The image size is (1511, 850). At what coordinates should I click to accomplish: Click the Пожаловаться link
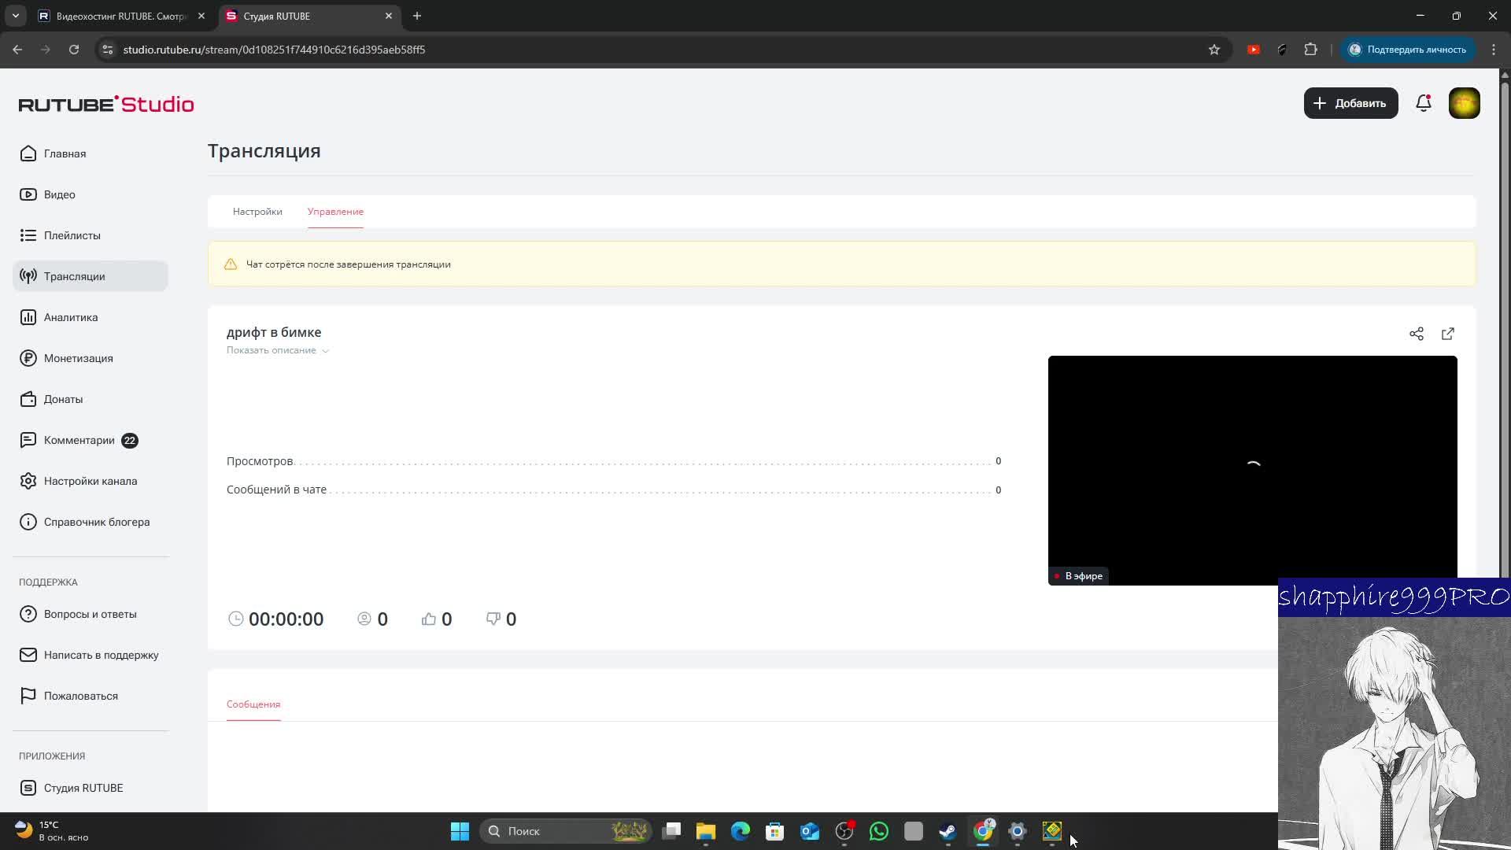(x=91, y=696)
